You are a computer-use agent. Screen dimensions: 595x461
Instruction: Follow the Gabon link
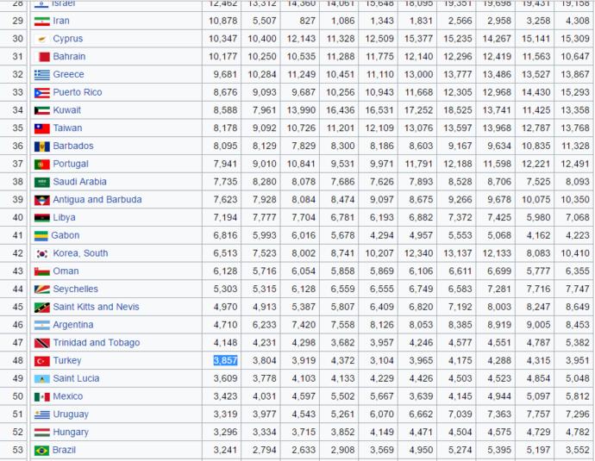(x=66, y=235)
